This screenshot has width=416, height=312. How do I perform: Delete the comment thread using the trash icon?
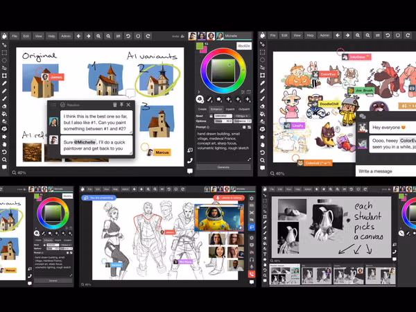click(x=115, y=105)
